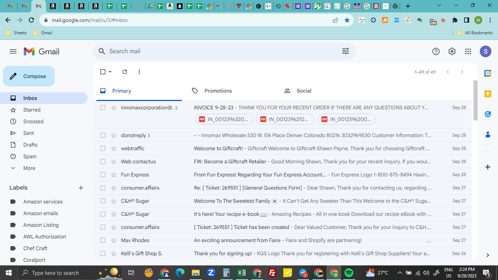This screenshot has height=280, width=498.
Task: Create new label plus icon
Action: tap(81, 188)
